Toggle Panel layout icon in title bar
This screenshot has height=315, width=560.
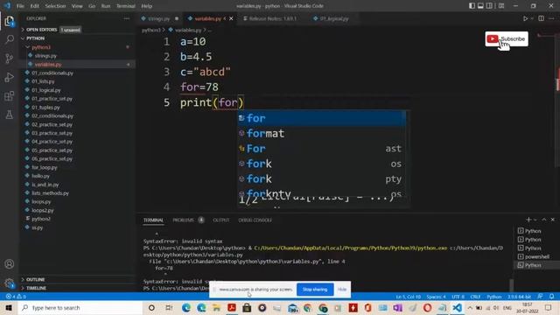pyautogui.click(x=480, y=6)
